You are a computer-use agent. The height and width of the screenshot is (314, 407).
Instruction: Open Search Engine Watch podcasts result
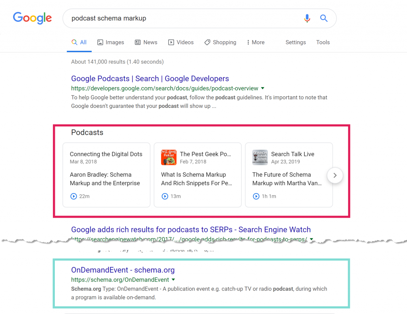pyautogui.click(x=191, y=230)
